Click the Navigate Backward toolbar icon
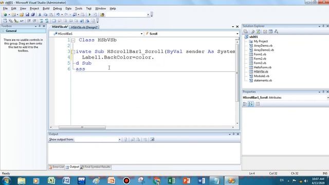The image size is (329, 185). [x=75, y=15]
